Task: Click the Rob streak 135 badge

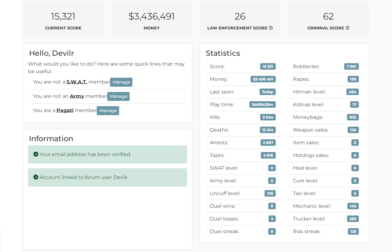Action: coord(353,232)
